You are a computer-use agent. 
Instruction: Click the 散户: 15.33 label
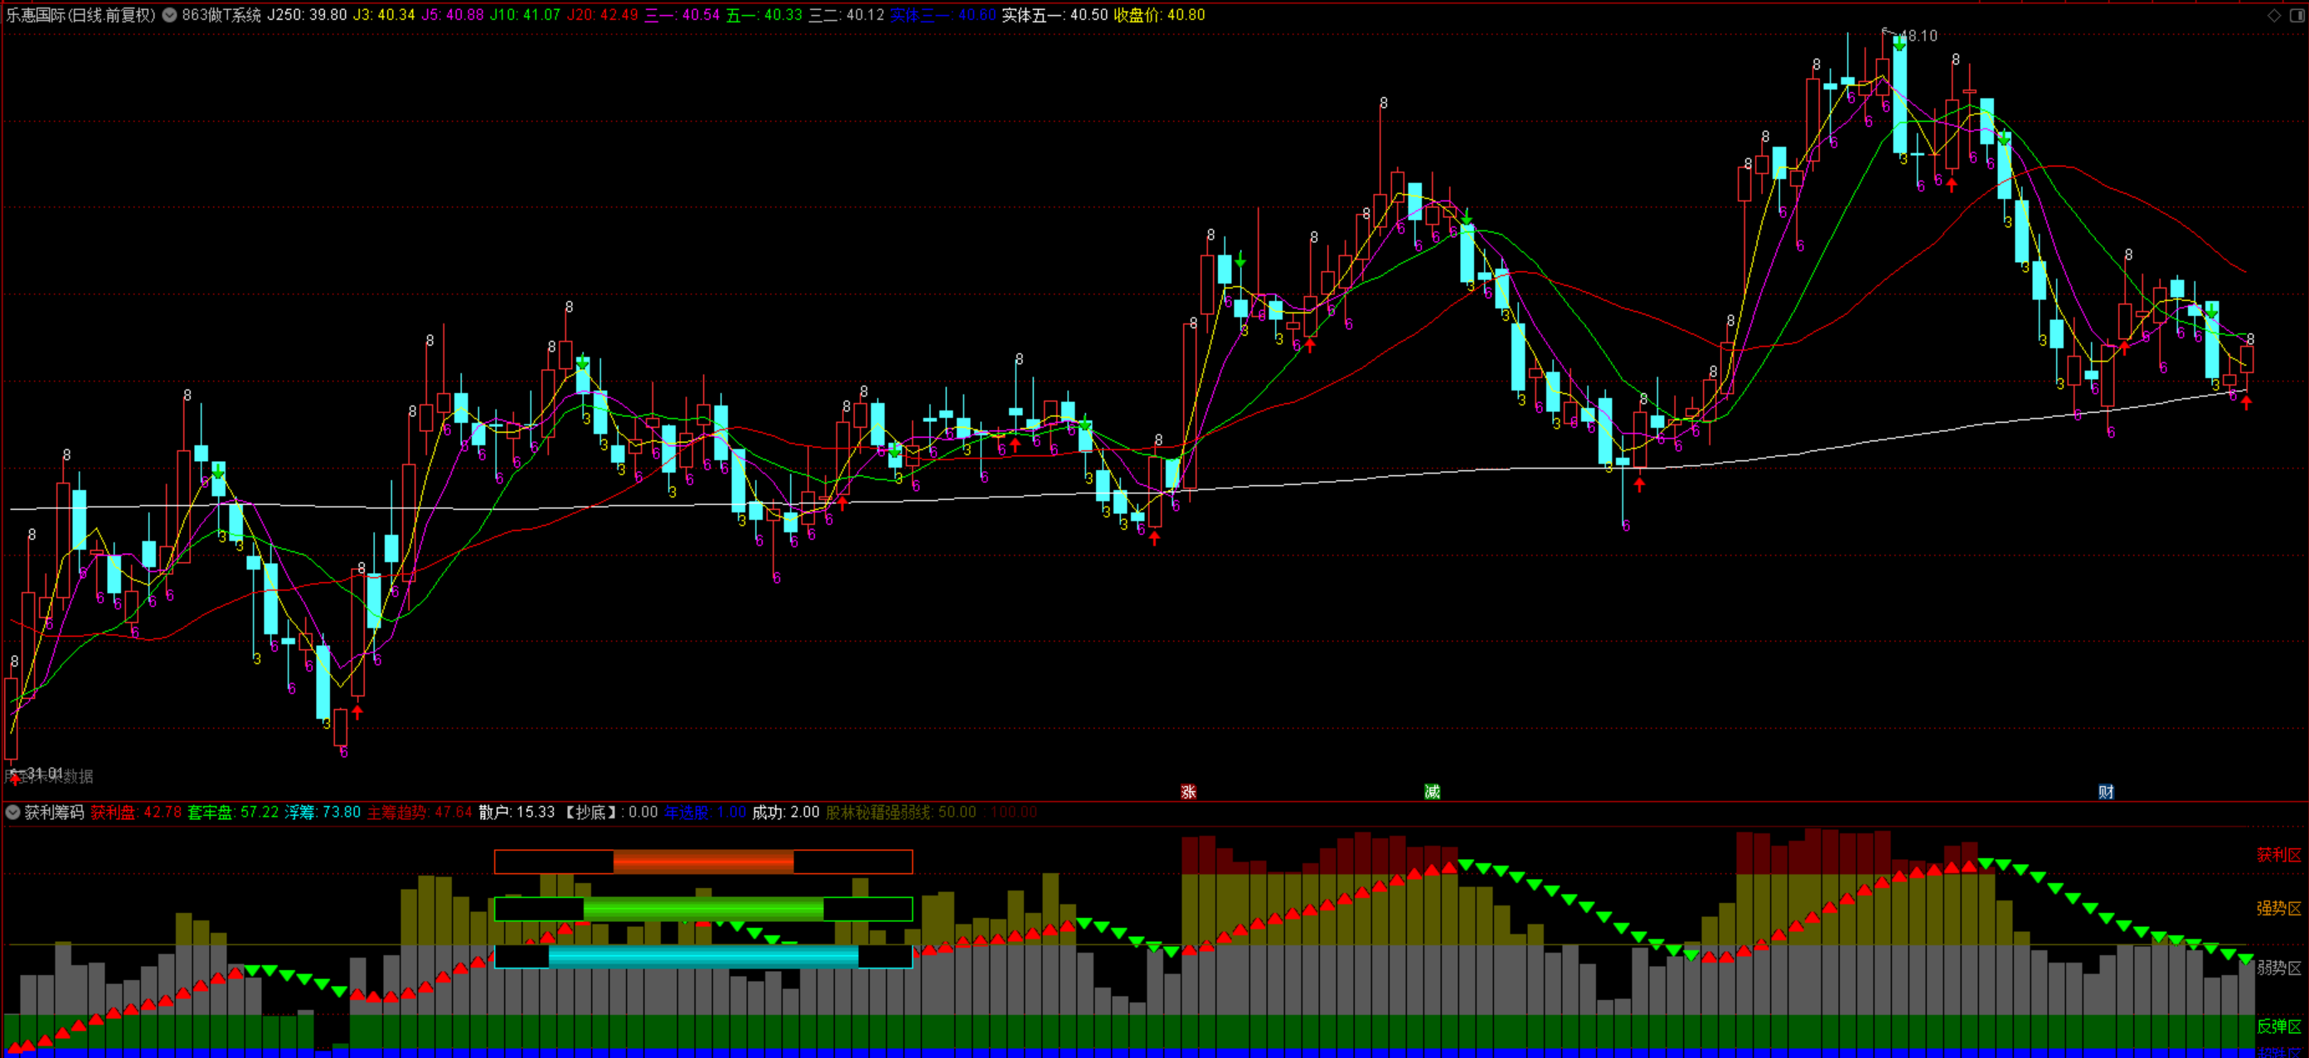coord(517,813)
